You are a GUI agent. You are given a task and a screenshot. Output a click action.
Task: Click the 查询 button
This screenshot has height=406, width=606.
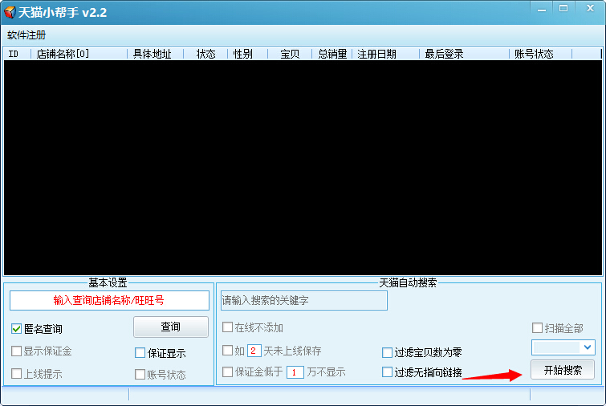[x=171, y=327]
